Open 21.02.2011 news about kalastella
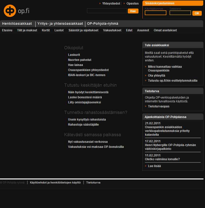205x208 pixels. point(167,131)
